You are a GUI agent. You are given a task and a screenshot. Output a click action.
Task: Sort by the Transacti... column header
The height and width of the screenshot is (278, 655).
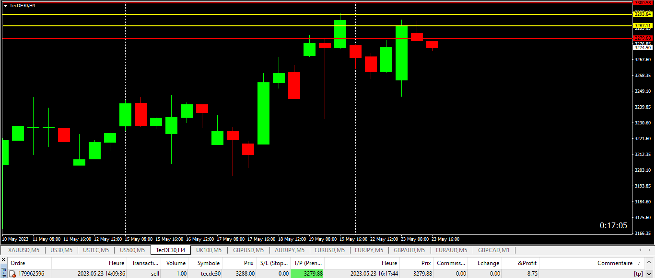[x=145, y=263]
